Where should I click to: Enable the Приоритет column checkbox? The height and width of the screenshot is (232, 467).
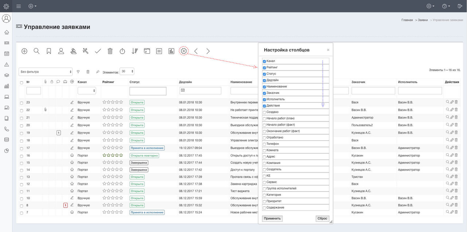pos(265,201)
